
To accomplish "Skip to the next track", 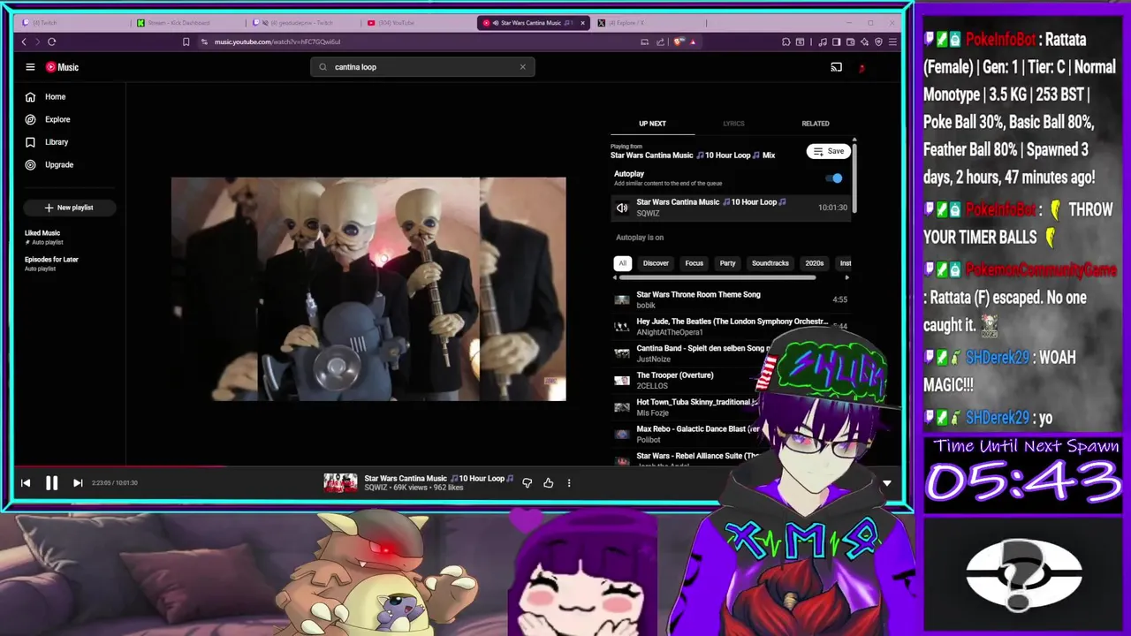I will pyautogui.click(x=78, y=483).
